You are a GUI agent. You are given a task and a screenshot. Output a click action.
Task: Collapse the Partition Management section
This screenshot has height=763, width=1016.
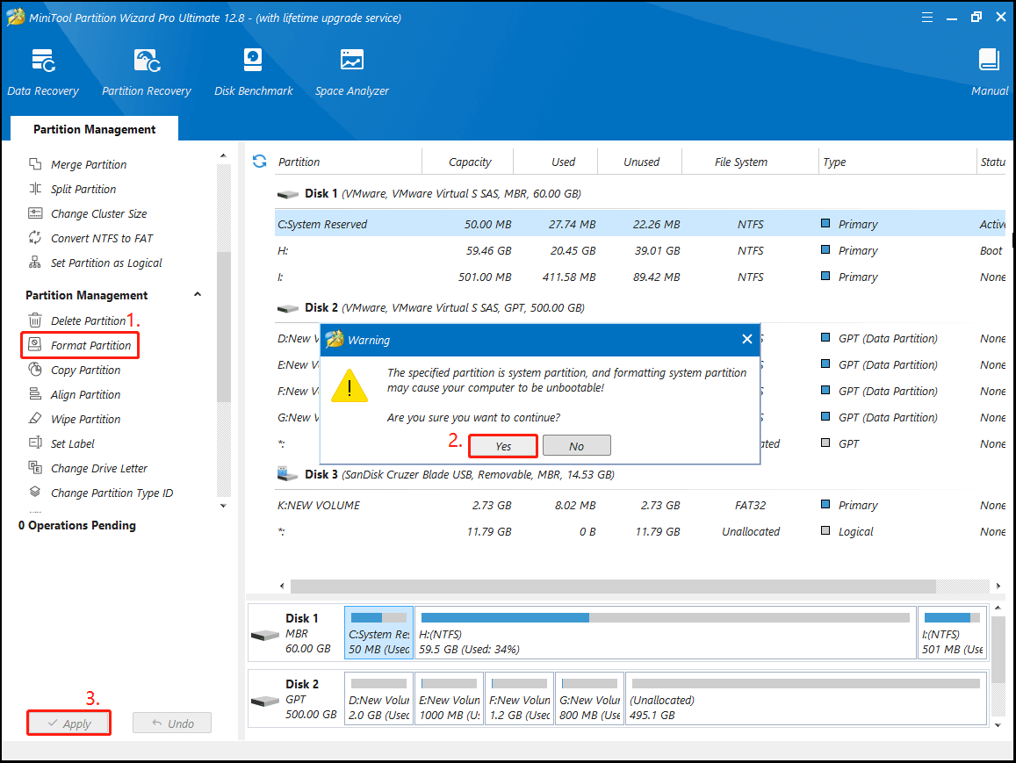[x=197, y=295]
